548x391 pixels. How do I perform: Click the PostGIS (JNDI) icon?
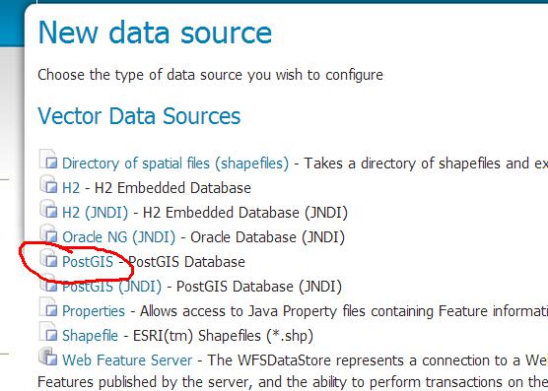click(x=48, y=283)
